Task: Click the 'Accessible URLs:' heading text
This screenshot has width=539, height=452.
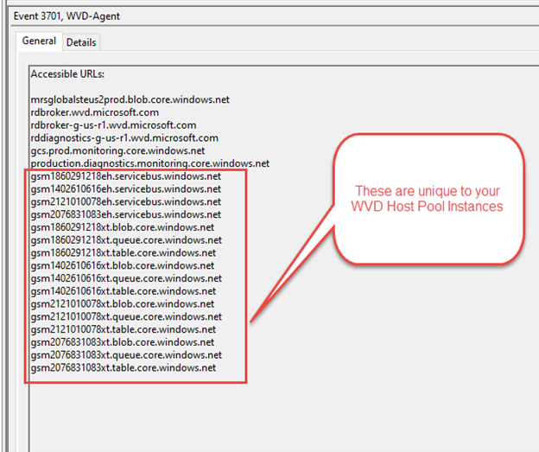Action: (x=67, y=74)
